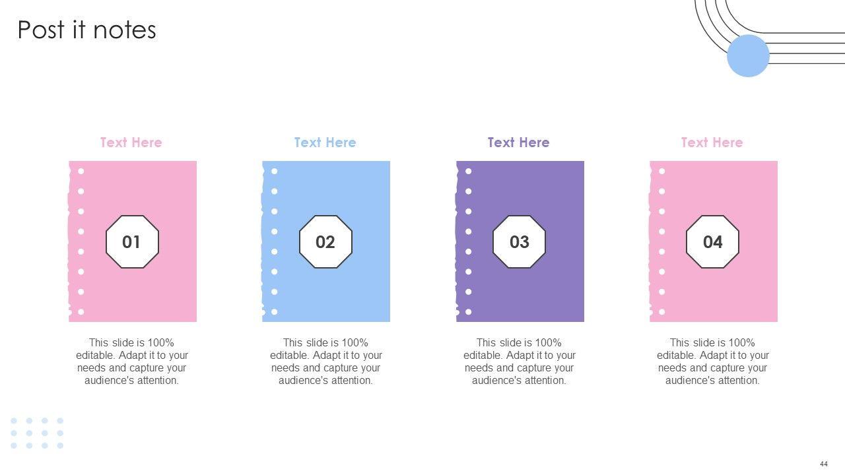Click the description text below the blue note
Viewport: 845px width, 475px height.
pos(325,362)
